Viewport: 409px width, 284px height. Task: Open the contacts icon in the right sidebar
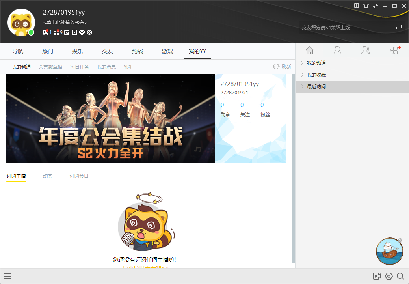(337, 50)
